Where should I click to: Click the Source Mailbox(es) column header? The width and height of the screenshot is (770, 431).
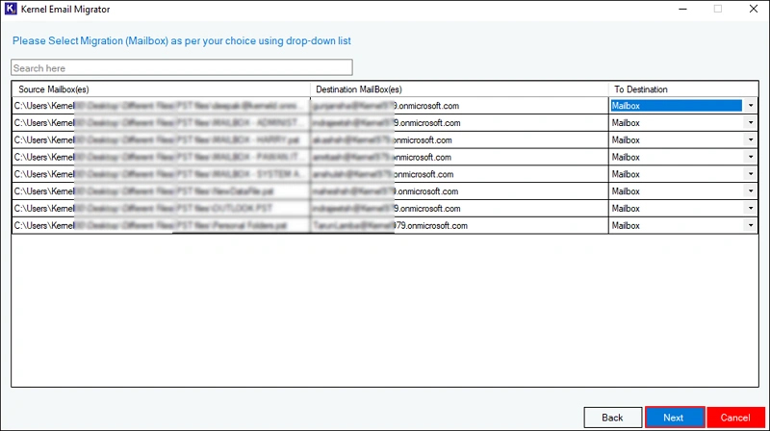coord(161,89)
